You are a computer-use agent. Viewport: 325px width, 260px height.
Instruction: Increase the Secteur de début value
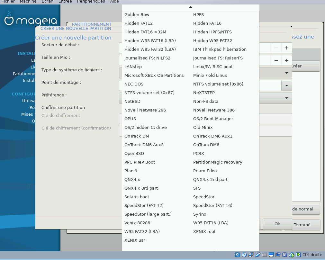(x=287, y=48)
